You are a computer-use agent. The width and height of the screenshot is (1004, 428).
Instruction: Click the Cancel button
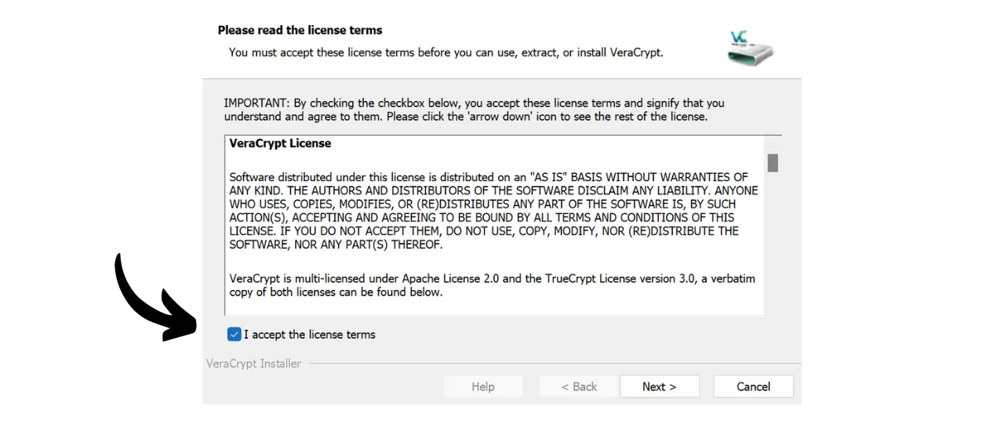(x=753, y=386)
